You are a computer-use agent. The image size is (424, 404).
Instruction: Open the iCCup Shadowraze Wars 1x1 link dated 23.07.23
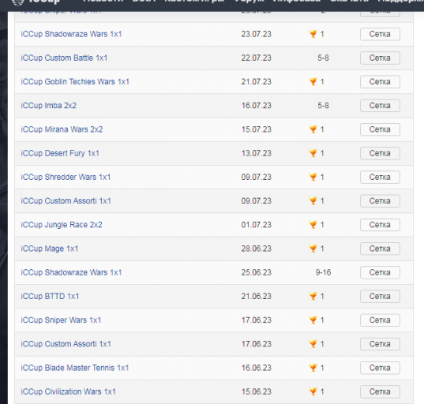tap(71, 34)
